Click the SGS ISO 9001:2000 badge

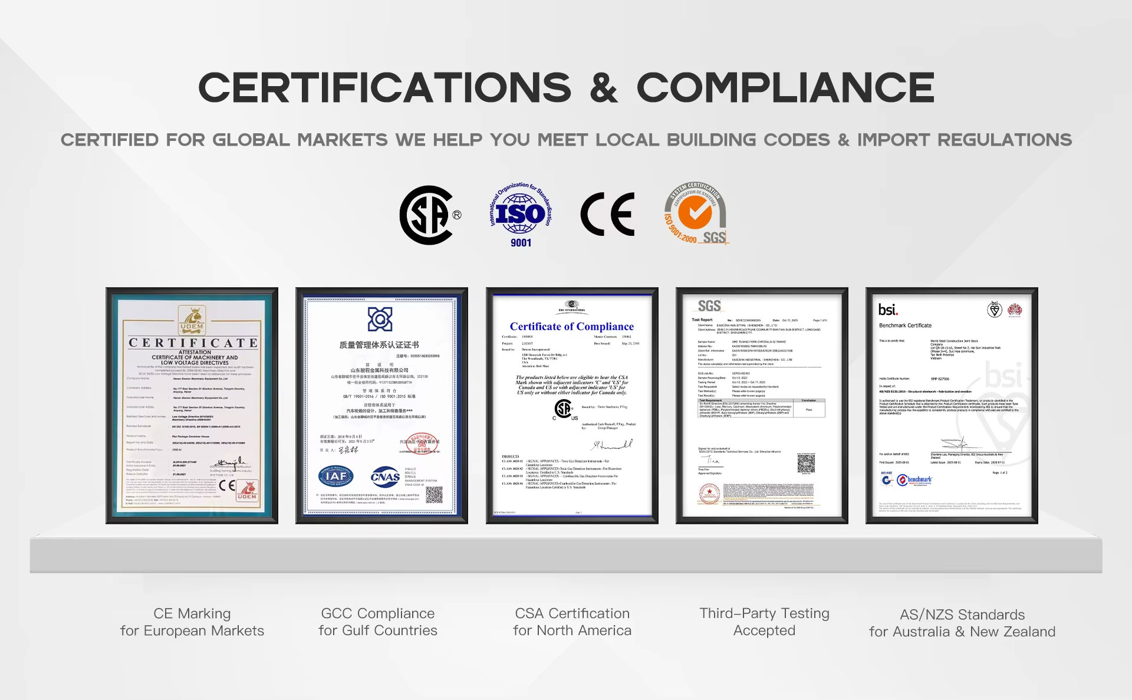click(696, 213)
